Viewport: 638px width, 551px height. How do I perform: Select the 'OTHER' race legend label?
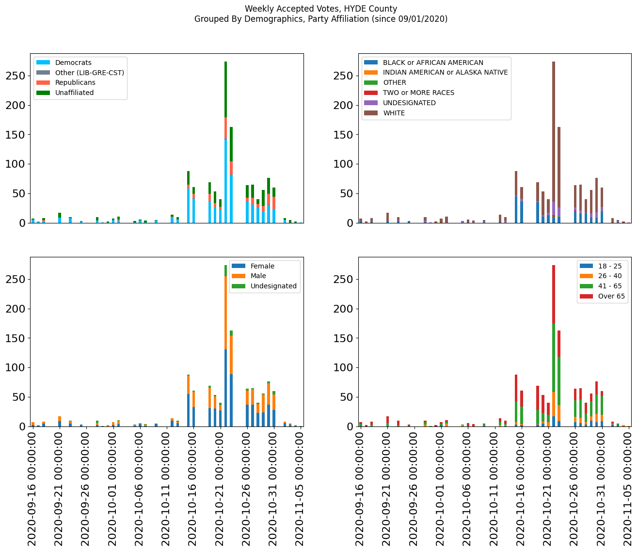pos(395,83)
